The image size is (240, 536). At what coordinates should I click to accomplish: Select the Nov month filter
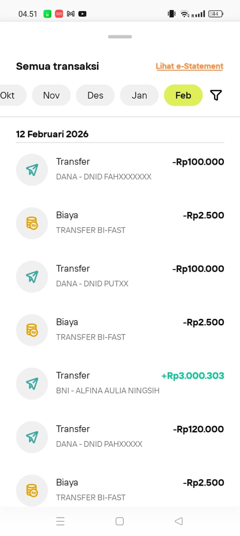51,95
